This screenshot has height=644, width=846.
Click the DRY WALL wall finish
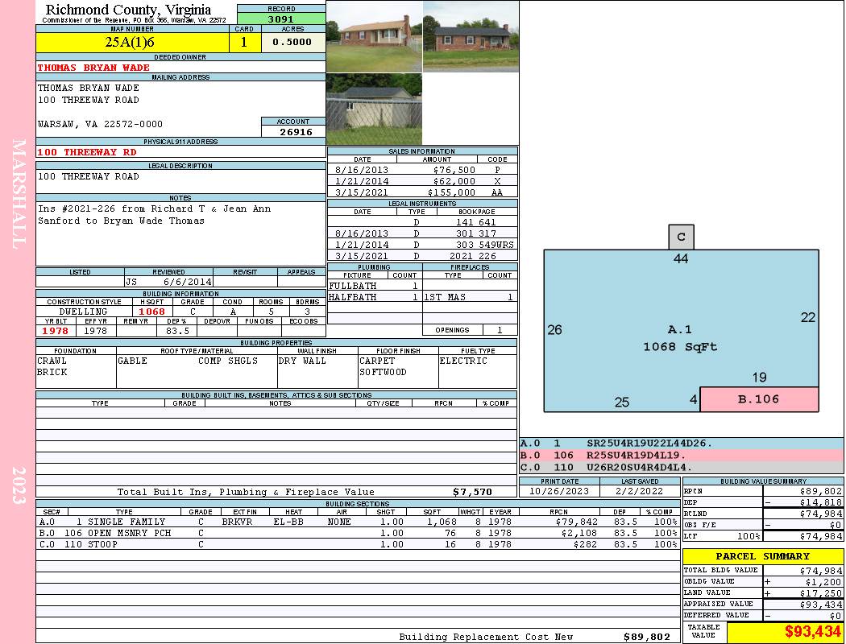pyautogui.click(x=302, y=361)
